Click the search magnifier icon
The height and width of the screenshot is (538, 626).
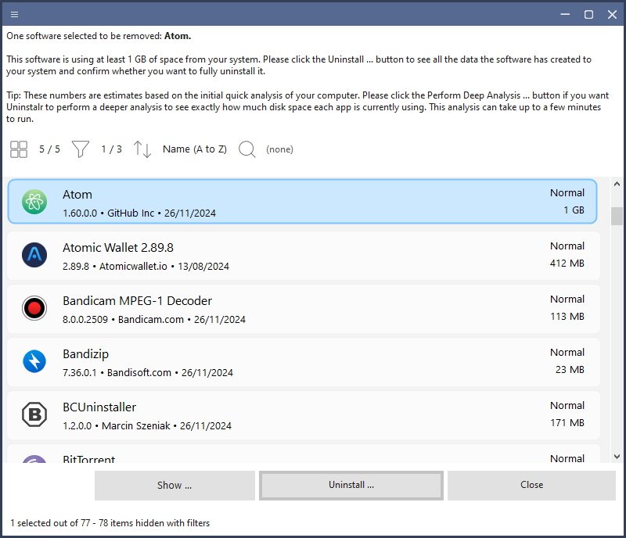point(247,149)
